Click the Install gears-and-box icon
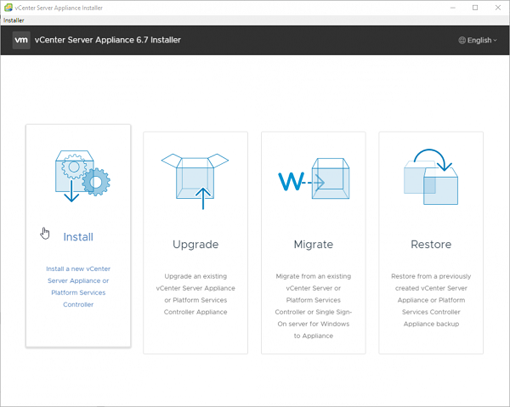 (x=82, y=176)
